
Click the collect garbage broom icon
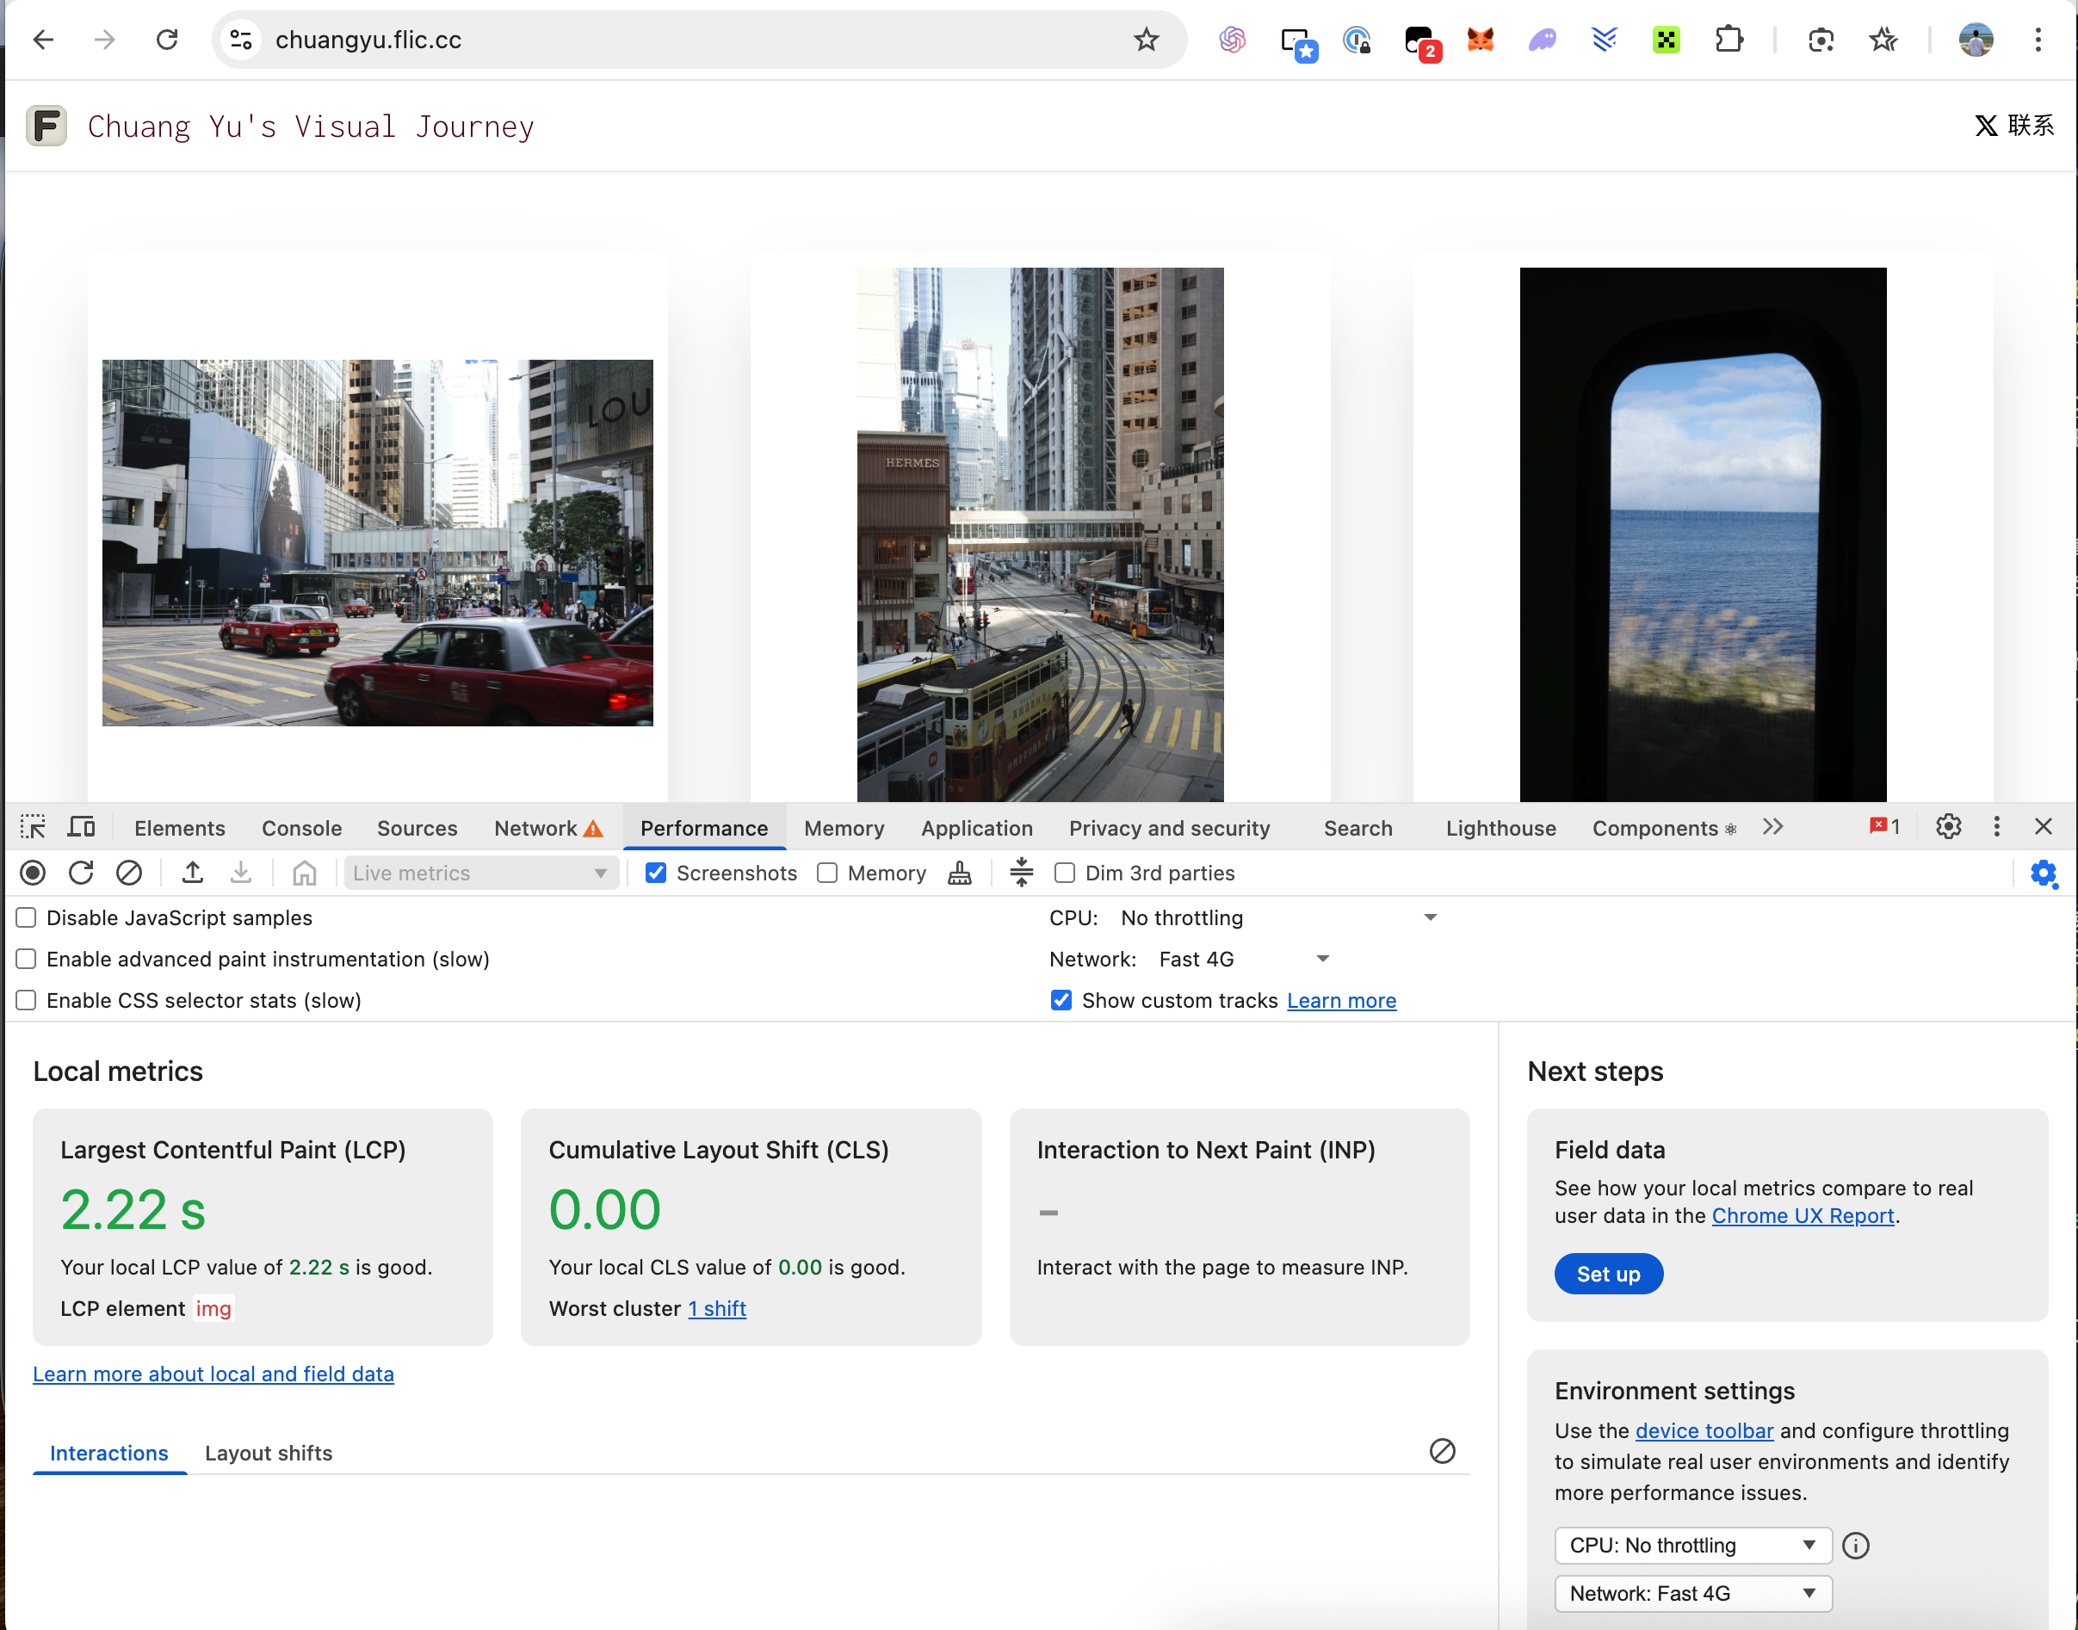tap(959, 874)
